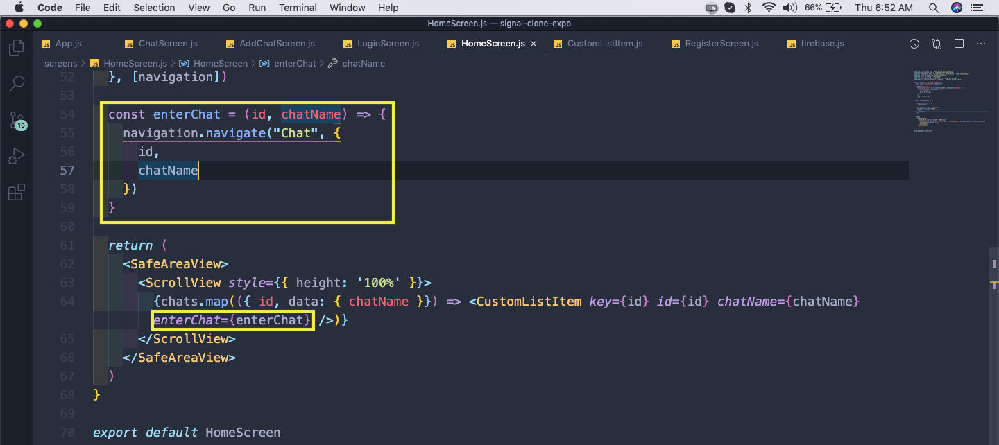The image size is (999, 445).
Task: Select the HomeScreen.js file breadcrumb
Action: pos(130,63)
